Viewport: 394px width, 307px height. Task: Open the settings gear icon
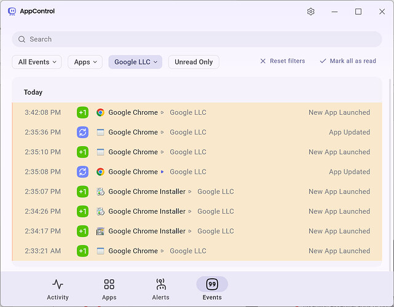click(311, 12)
